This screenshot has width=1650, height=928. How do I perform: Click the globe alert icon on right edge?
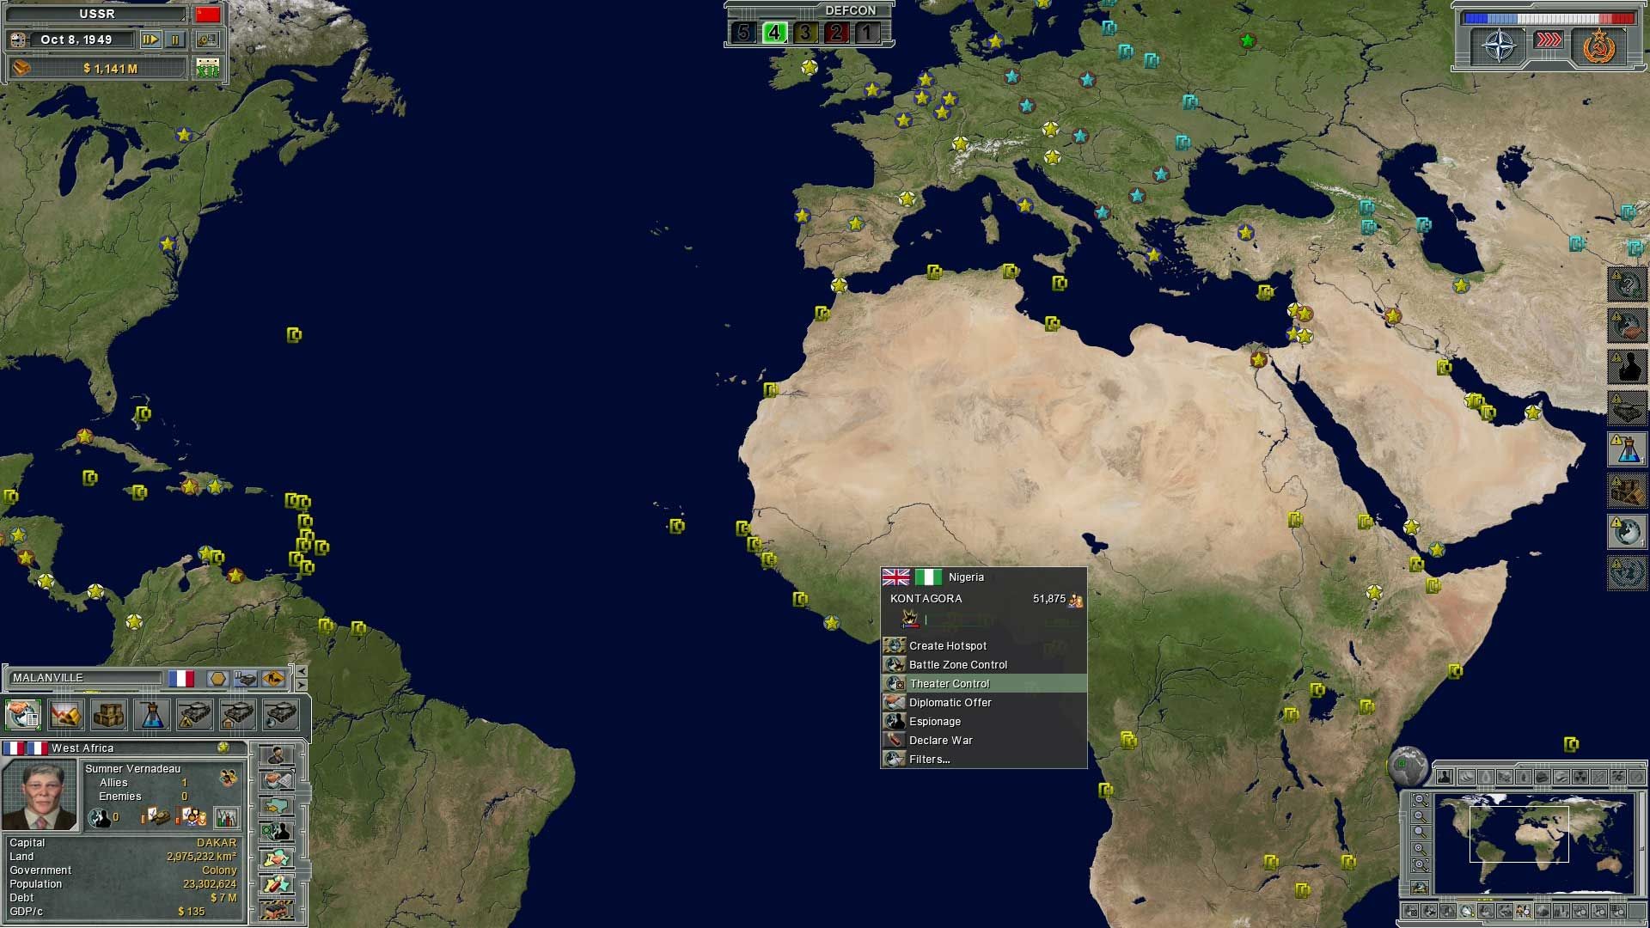click(1627, 532)
